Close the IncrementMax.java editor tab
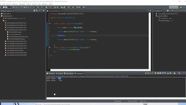The height and width of the screenshot is (105, 186). [62, 11]
